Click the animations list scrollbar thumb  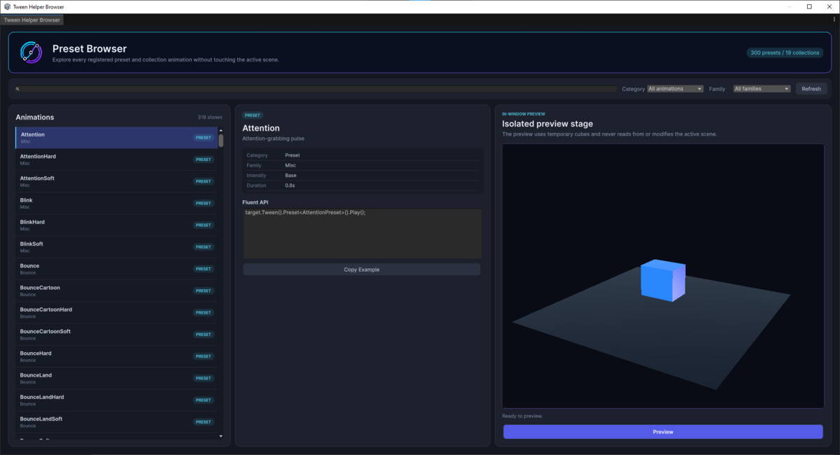tap(221, 141)
